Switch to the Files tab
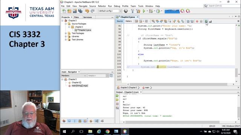The image size is (241, 135). click(76, 17)
